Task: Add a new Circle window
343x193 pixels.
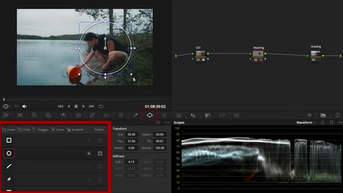Action: 24,130
